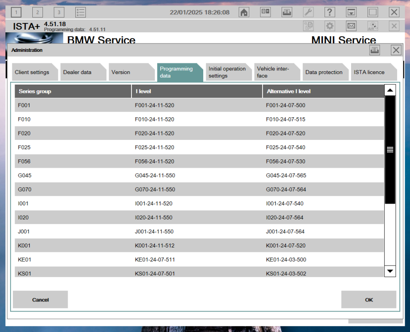410x332 pixels.
Task: Open the dropdown window toolbar icon
Action: pos(351,12)
